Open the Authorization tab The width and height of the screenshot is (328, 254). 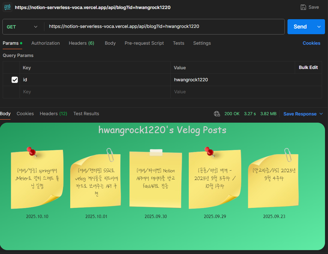coord(46,43)
